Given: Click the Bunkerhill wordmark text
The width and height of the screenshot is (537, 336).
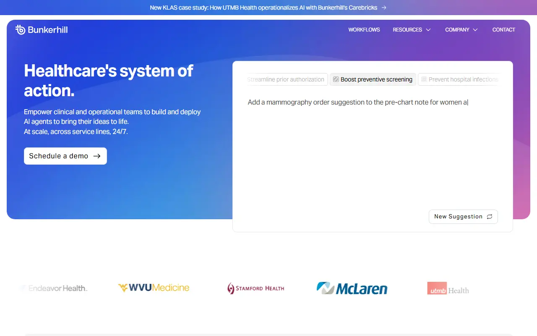Looking at the screenshot, I should point(48,30).
